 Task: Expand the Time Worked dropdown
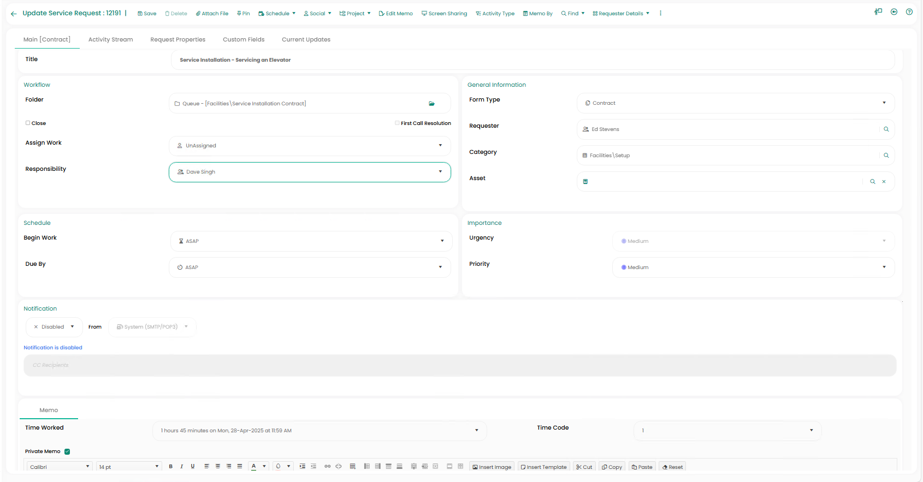(x=476, y=431)
